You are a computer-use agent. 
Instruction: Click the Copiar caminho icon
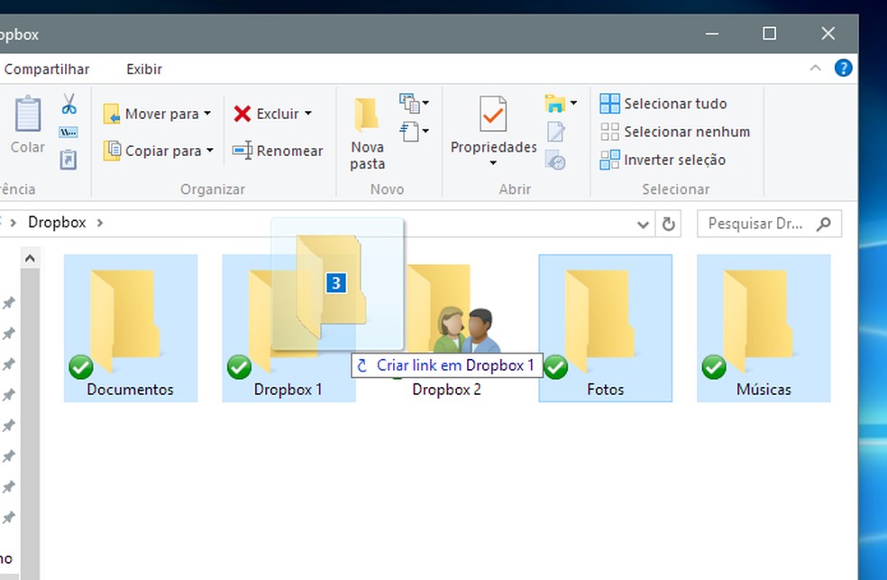pyautogui.click(x=69, y=131)
